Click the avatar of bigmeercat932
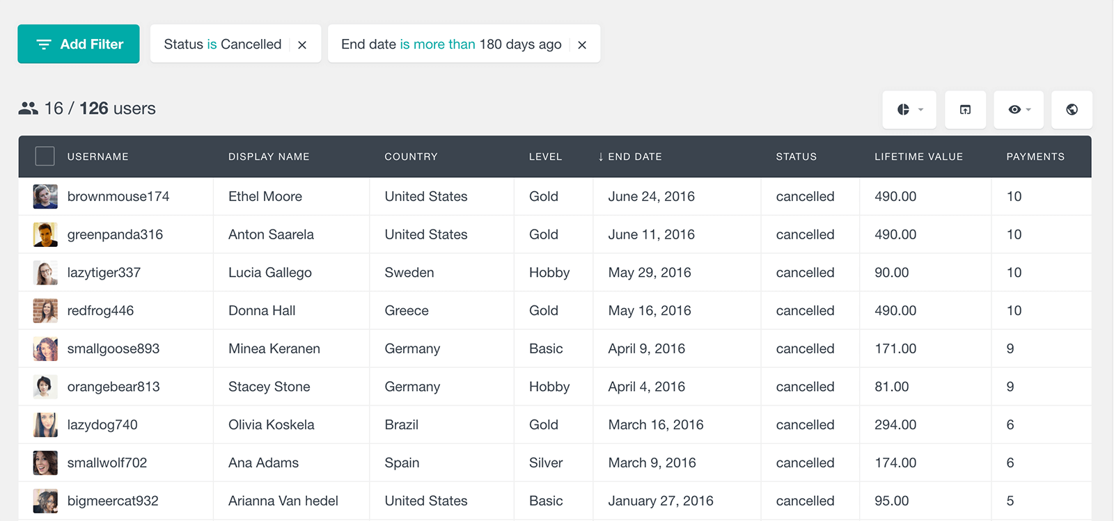 [45, 501]
